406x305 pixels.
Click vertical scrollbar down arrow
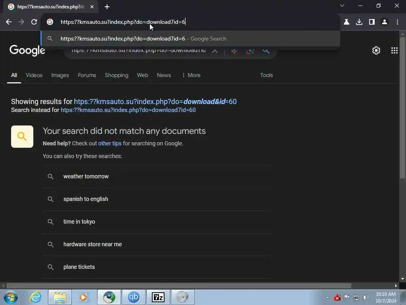point(402,279)
